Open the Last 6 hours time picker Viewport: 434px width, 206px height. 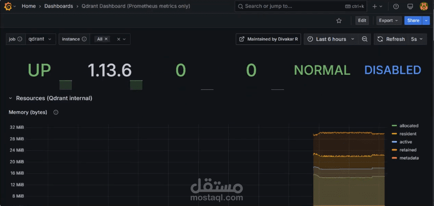(331, 39)
